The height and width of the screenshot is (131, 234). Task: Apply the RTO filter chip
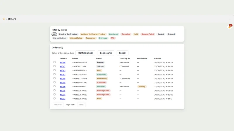click(x=113, y=38)
